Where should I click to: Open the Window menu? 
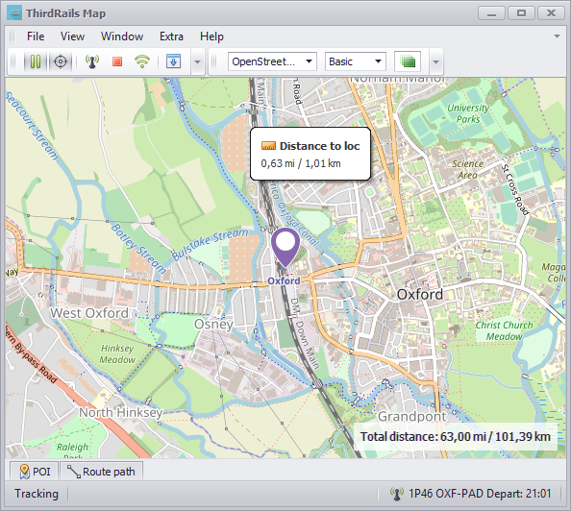click(x=122, y=36)
